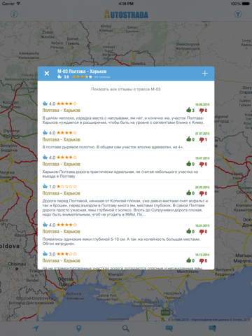The height and width of the screenshot is (336, 252).
Task: Tap the 3.0 star rating of 18.12.2014 review
Action: 66,254
